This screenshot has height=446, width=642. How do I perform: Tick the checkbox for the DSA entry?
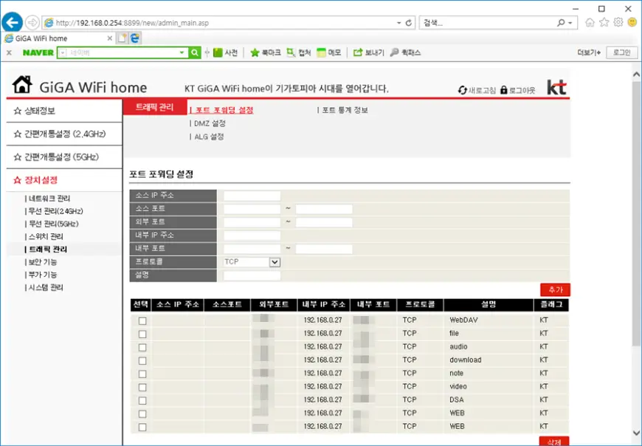click(142, 401)
